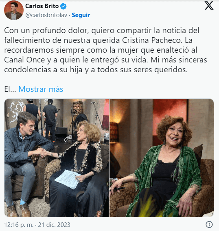Click "Cristina Pacheco" in the tweet text
The height and width of the screenshot is (231, 219).
[x=151, y=40]
